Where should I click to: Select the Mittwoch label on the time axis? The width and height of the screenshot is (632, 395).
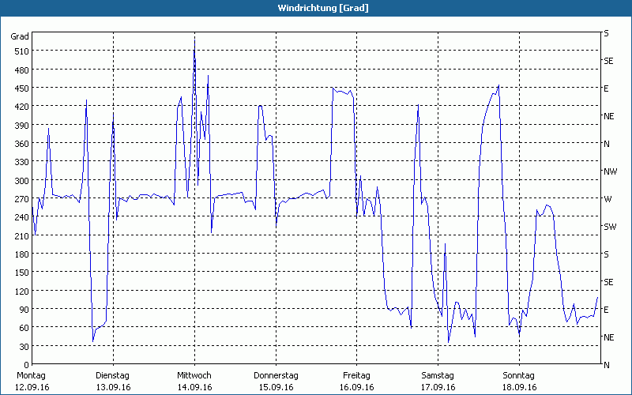click(x=194, y=375)
